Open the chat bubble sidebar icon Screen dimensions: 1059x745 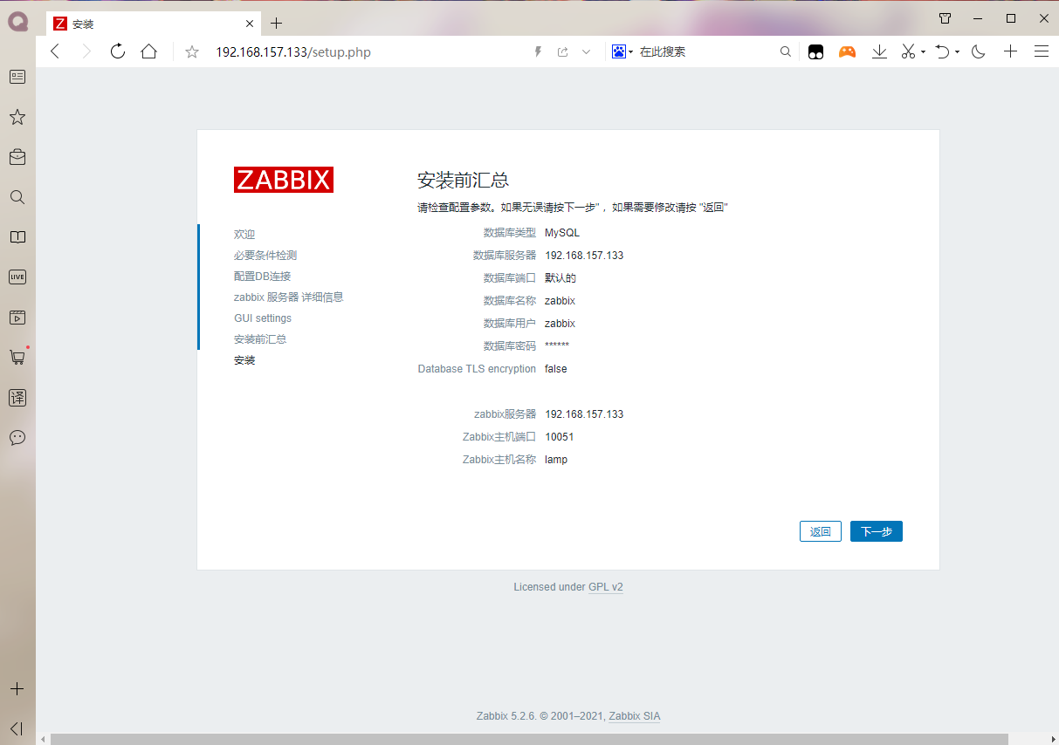point(17,438)
